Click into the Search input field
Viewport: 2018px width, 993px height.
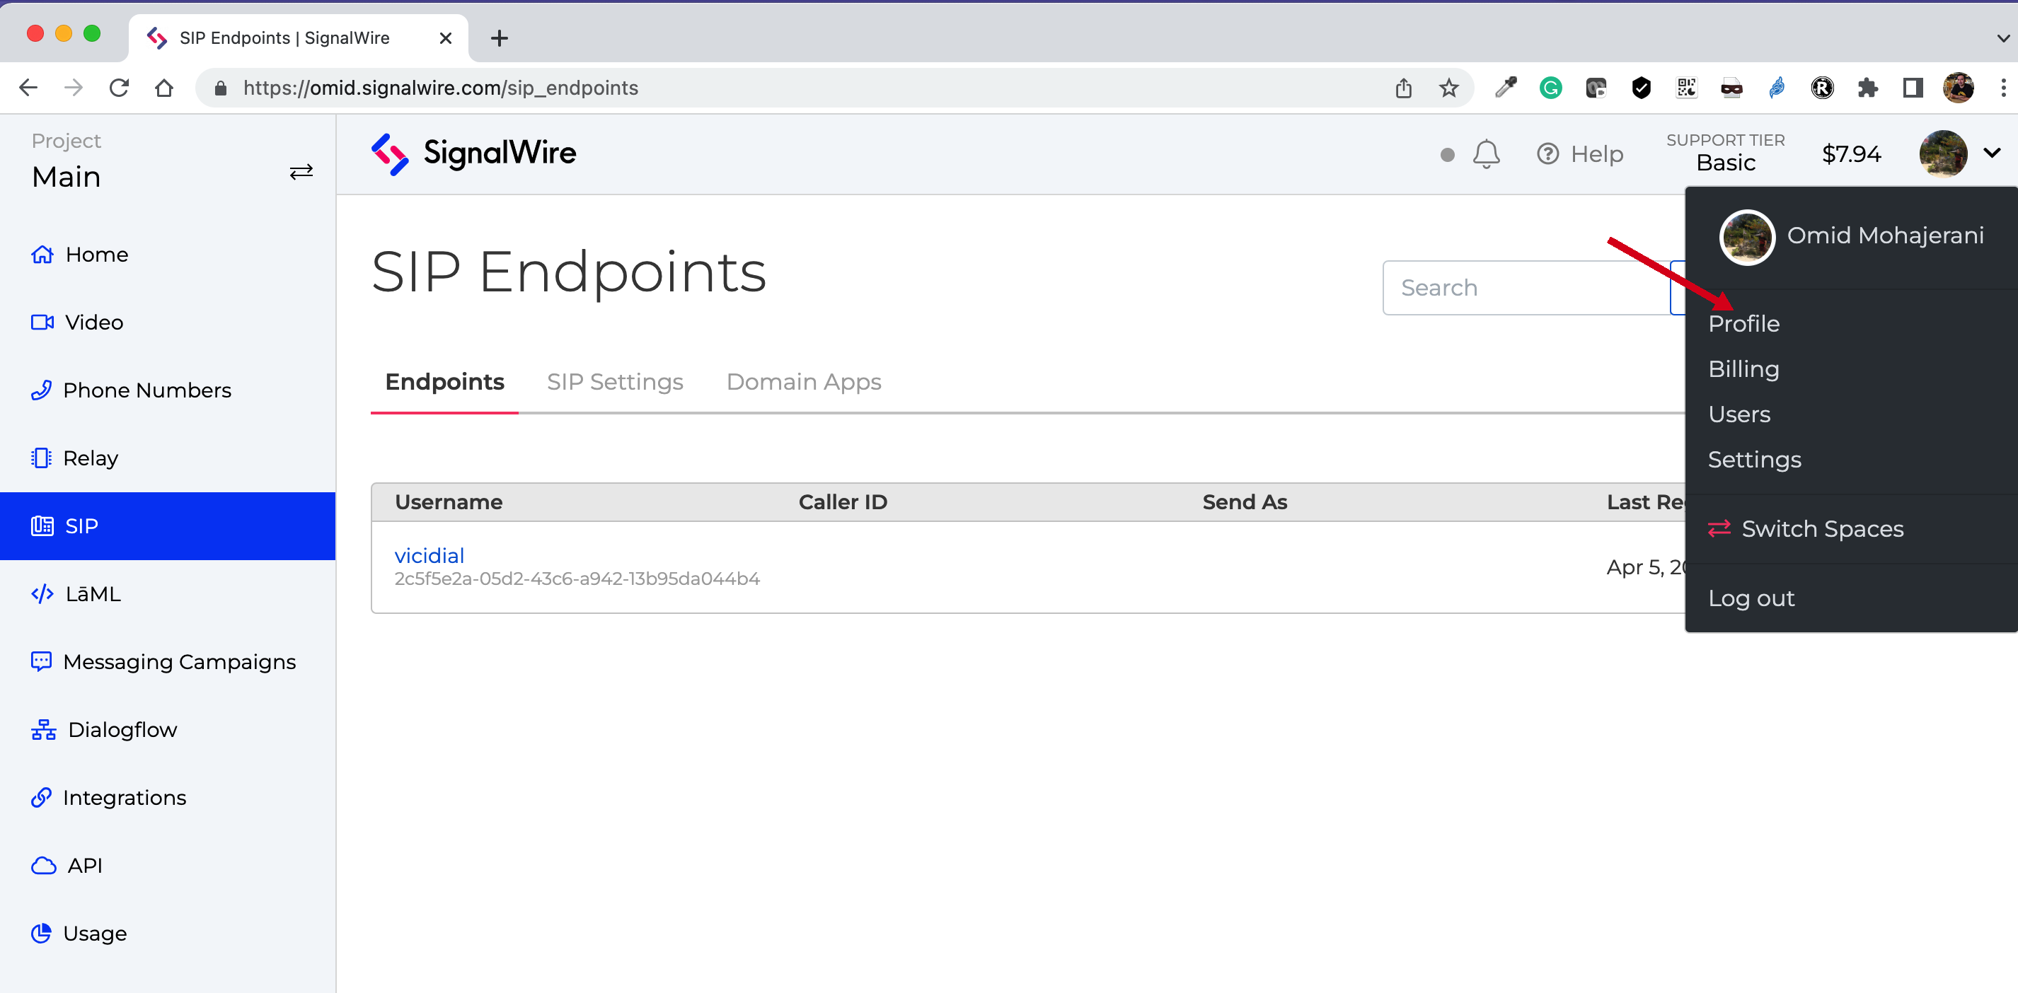[x=1524, y=287]
